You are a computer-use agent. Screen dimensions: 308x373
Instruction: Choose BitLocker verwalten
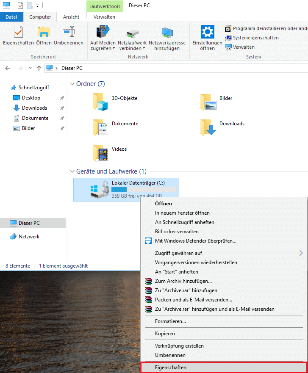[224, 232]
